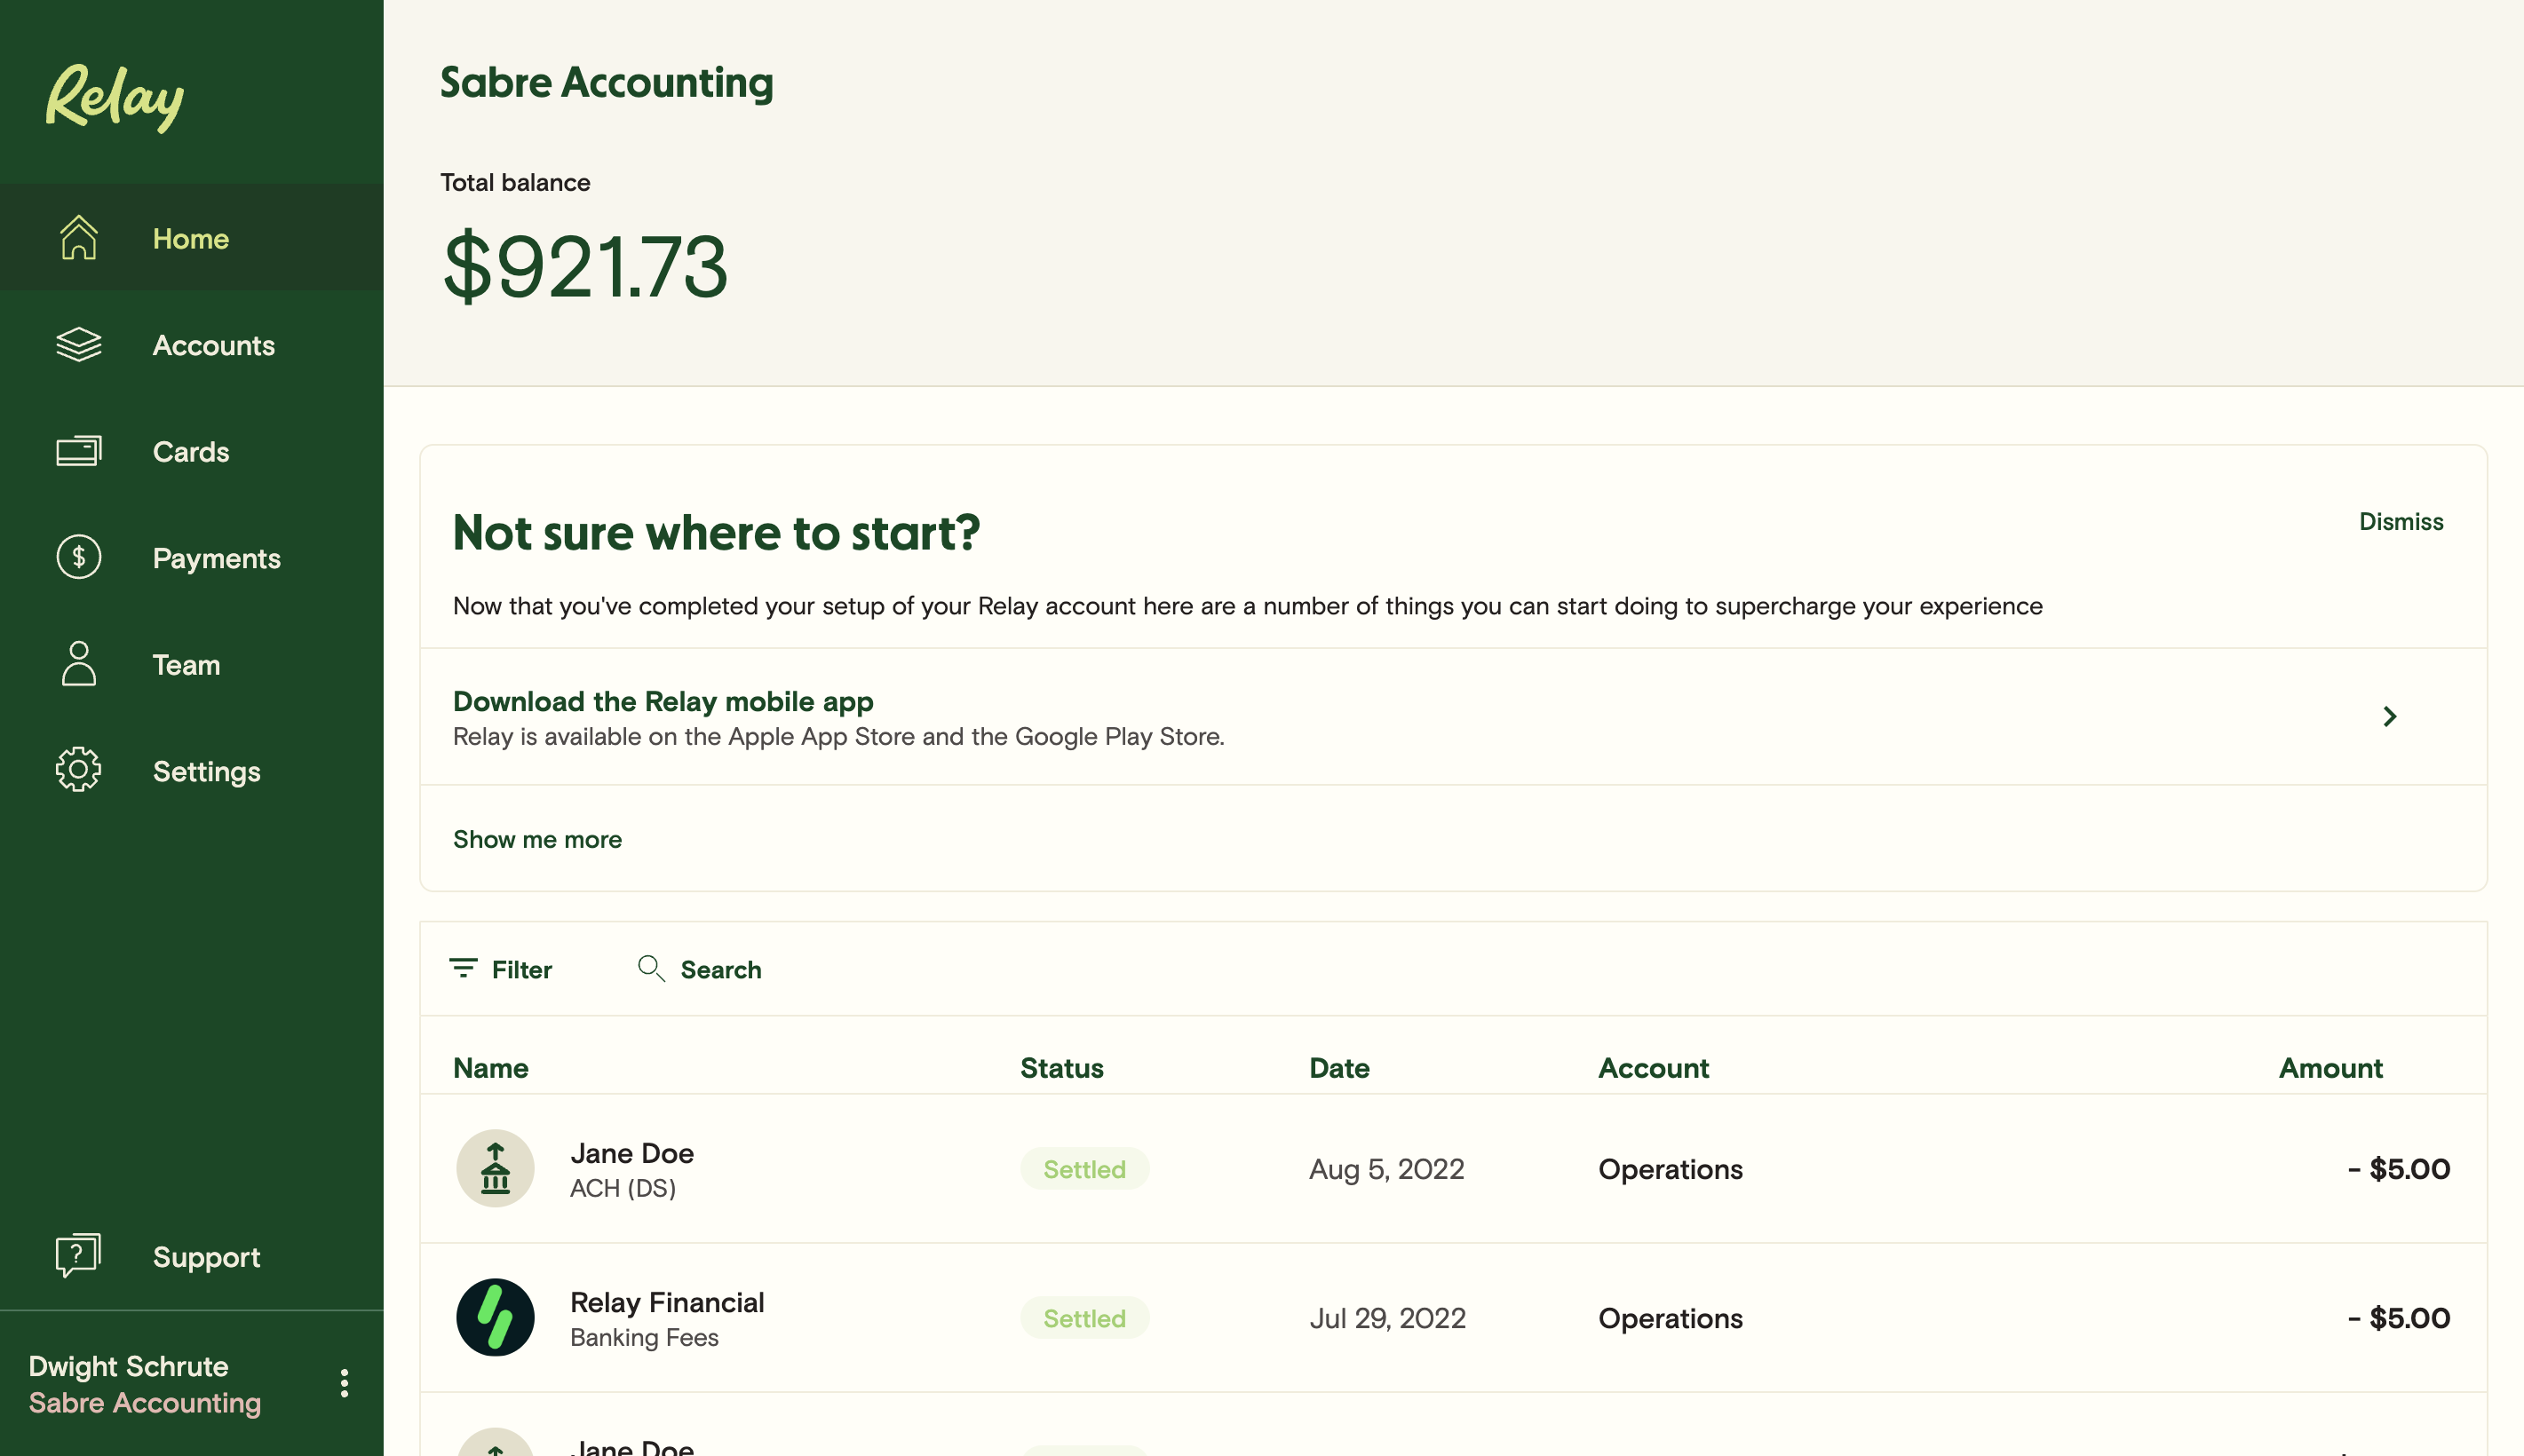
Task: Select the Payments dollar icon
Action: click(79, 557)
